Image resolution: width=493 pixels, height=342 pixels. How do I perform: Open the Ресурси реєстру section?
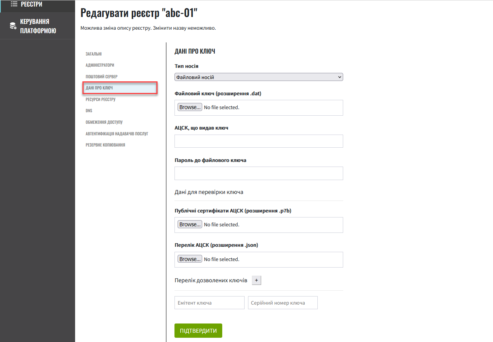tap(101, 99)
